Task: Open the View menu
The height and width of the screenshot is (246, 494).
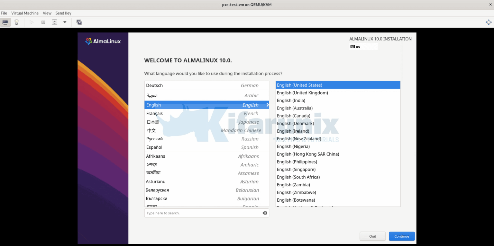Action: click(x=47, y=13)
